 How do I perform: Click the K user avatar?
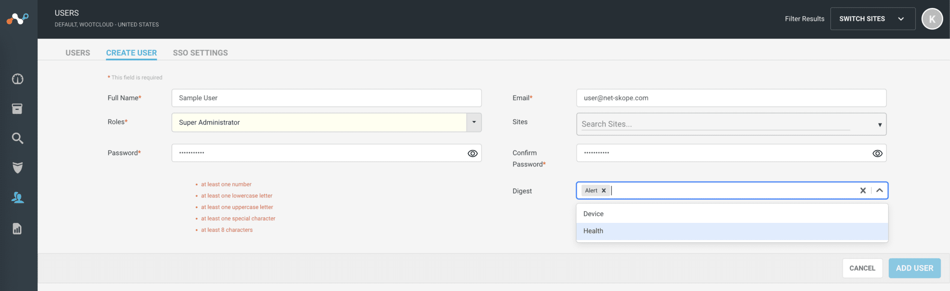click(932, 19)
